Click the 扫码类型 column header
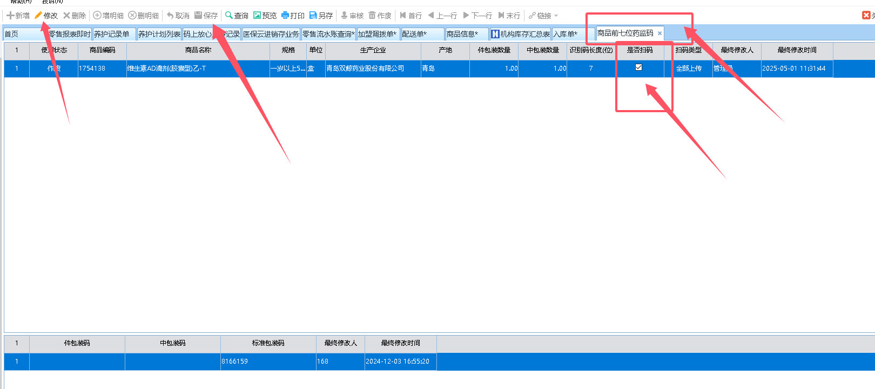The height and width of the screenshot is (389, 875). tap(689, 50)
